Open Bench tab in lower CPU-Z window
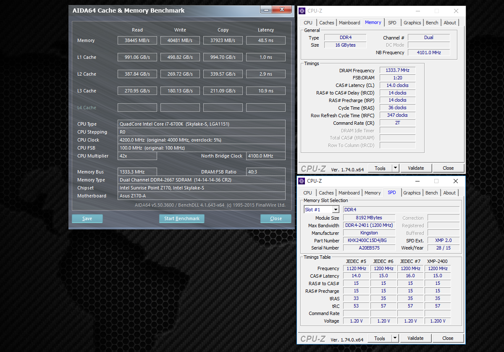This screenshot has height=352, width=504. point(431,193)
